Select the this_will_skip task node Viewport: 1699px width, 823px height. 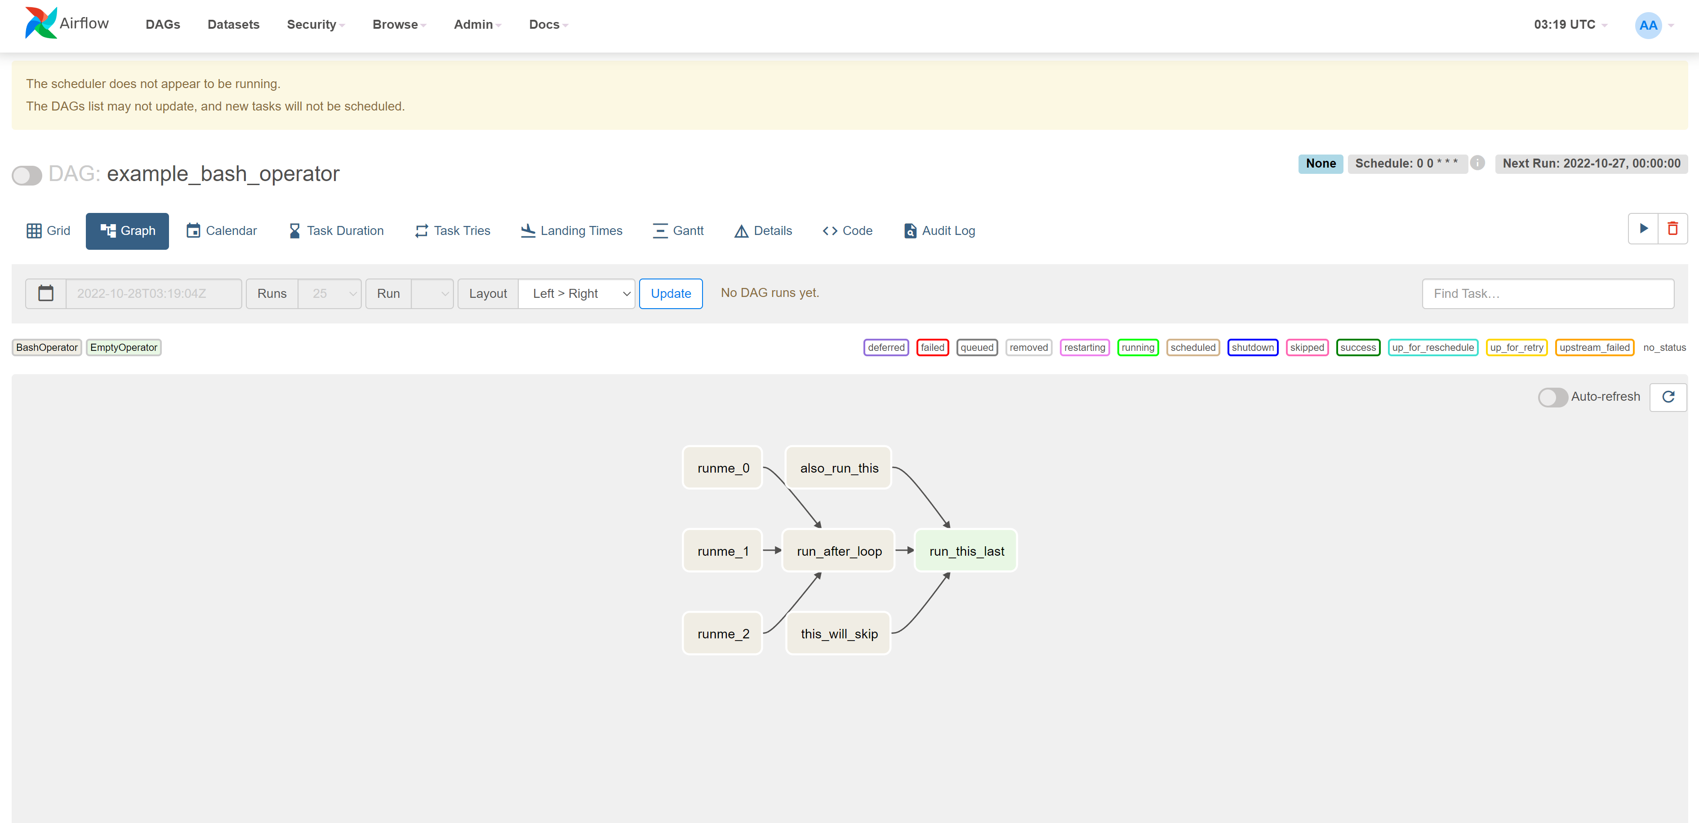tap(838, 634)
